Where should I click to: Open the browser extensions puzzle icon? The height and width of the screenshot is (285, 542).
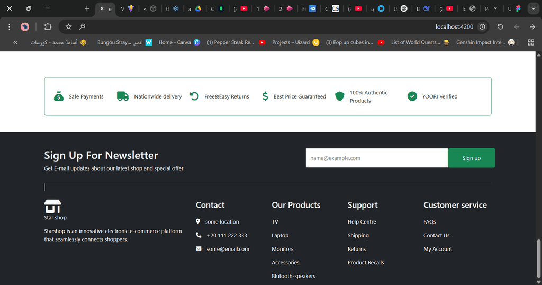tap(48, 26)
